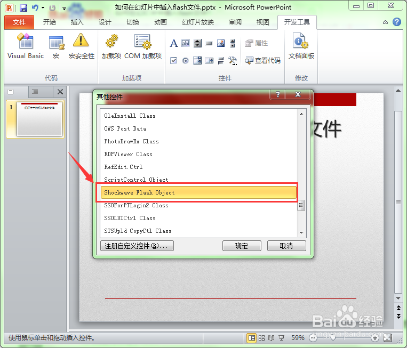Switch to the Home (开始) tab
407x348 pixels.
tap(49, 22)
